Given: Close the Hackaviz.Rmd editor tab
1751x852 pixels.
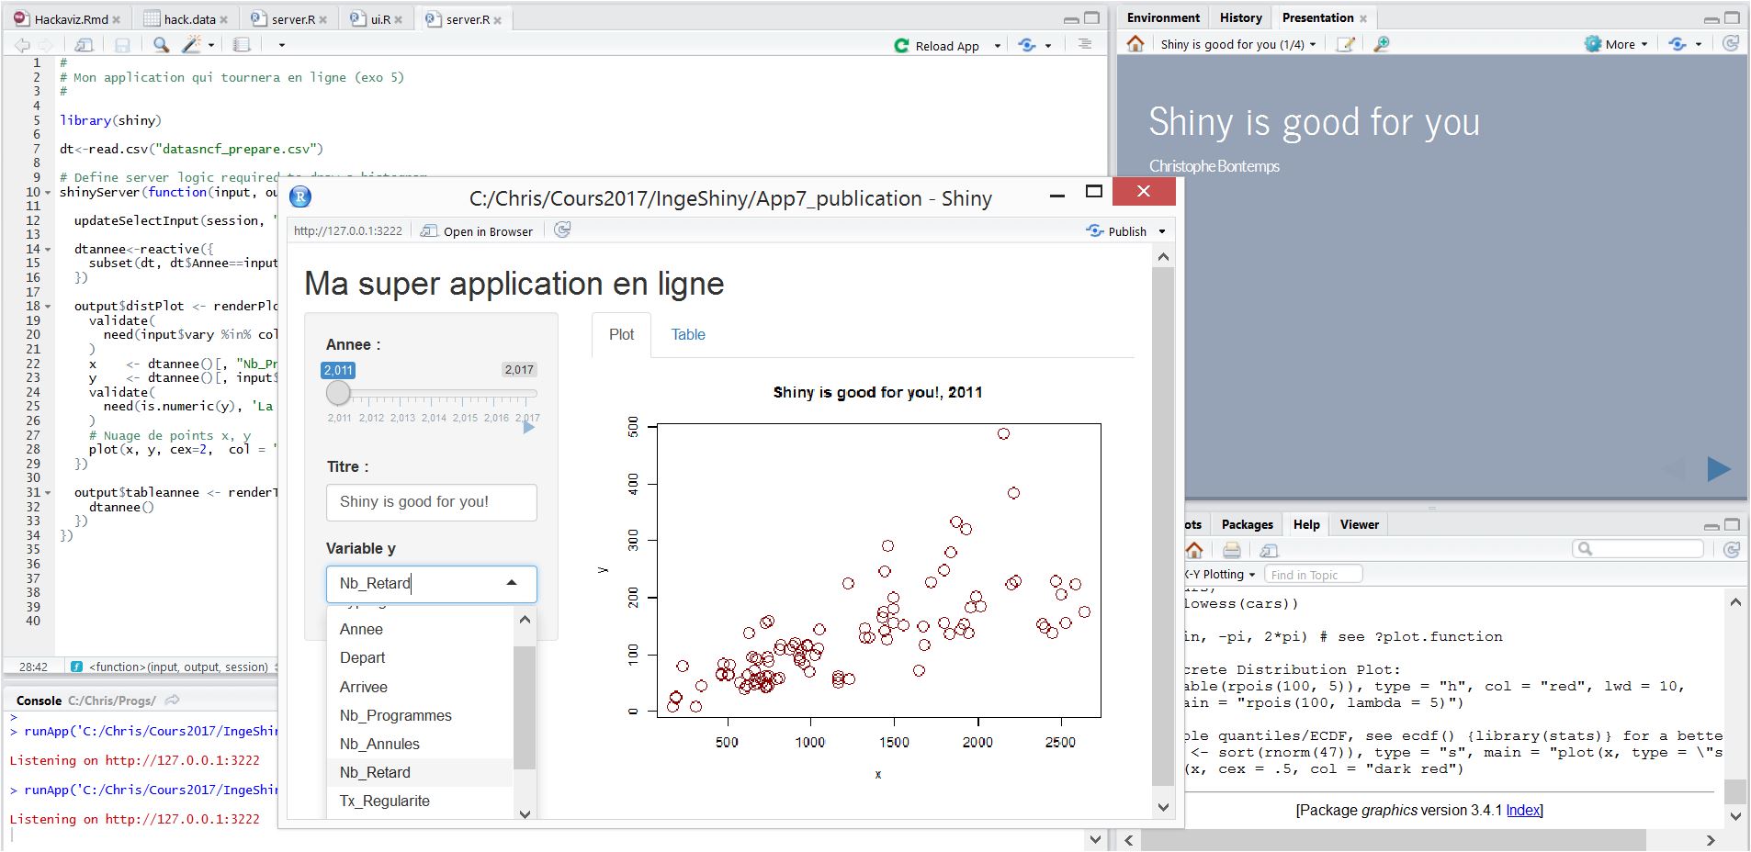Looking at the screenshot, I should tap(116, 20).
